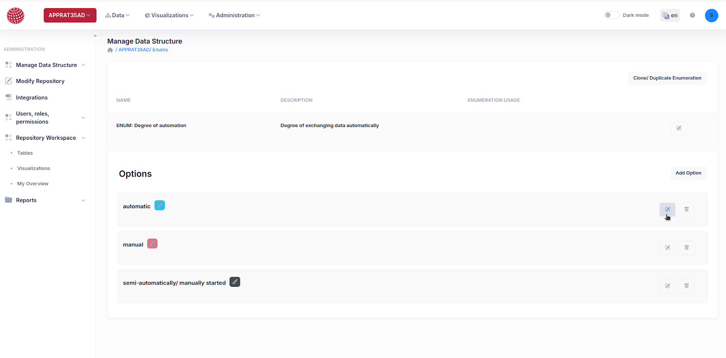Open the APPRAT35AD repository dropdown
This screenshot has height=358, width=726.
point(70,15)
